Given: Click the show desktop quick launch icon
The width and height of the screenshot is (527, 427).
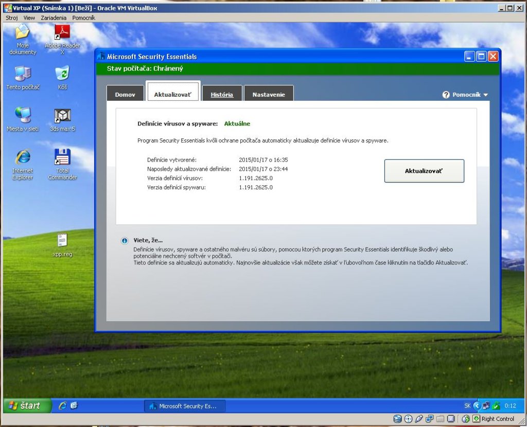Looking at the screenshot, I should pyautogui.click(x=74, y=405).
